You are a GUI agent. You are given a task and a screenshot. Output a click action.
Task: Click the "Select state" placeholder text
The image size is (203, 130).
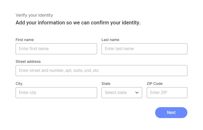coord(116,93)
